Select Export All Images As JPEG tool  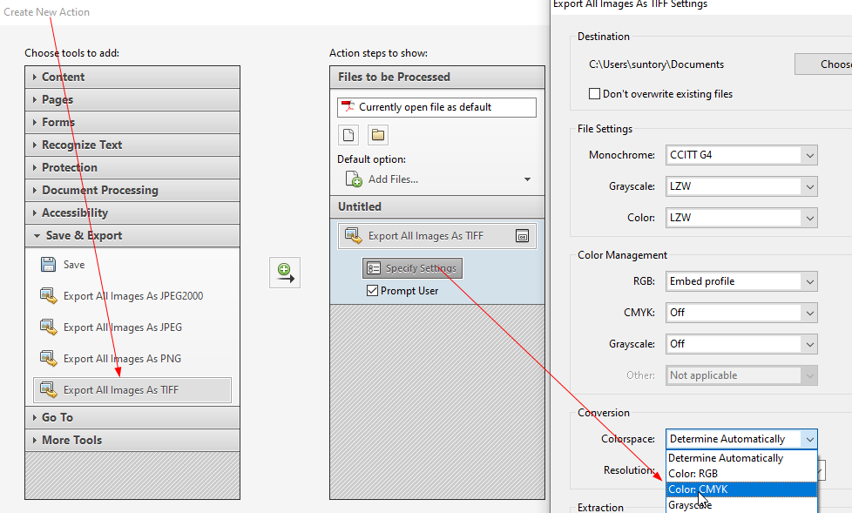(x=132, y=327)
